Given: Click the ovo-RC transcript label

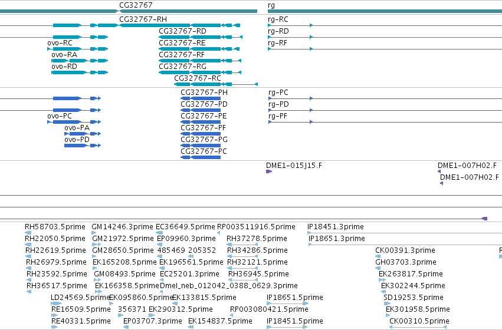Looking at the screenshot, I should click(x=60, y=43).
